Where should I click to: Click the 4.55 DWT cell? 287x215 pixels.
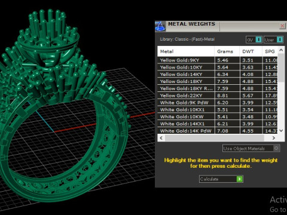point(251,131)
